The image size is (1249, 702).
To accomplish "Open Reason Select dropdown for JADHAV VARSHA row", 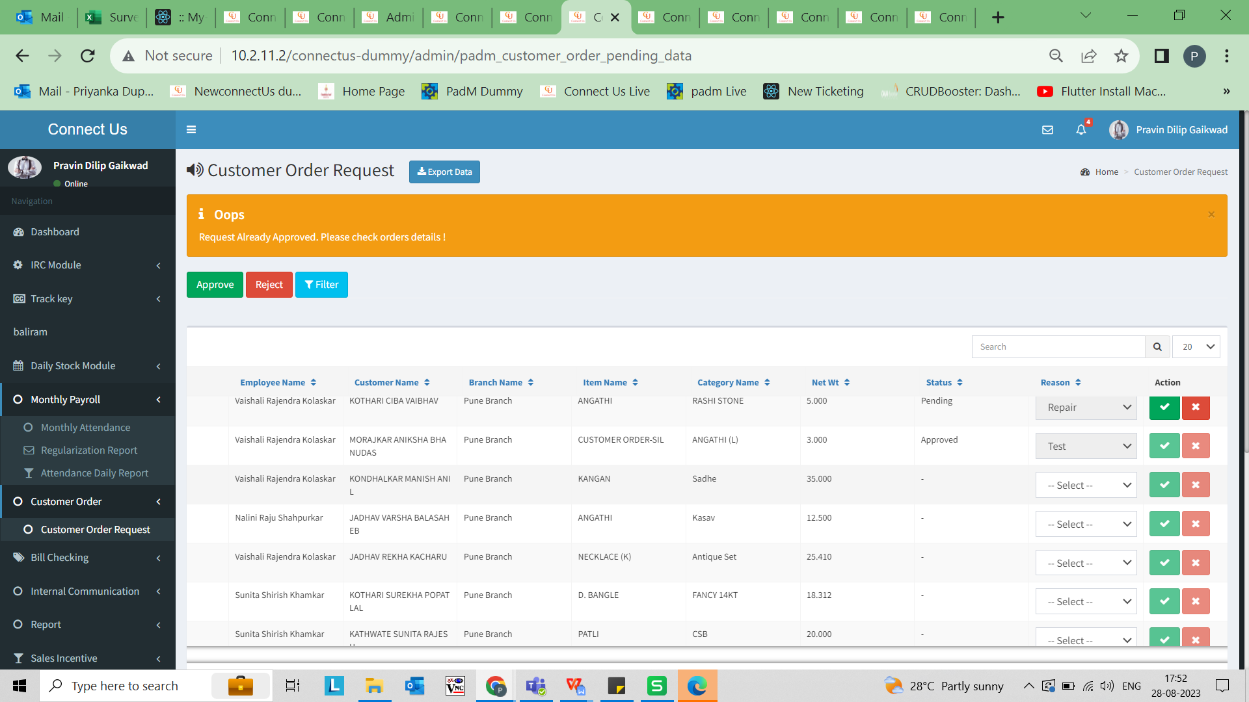I will coord(1086,524).
